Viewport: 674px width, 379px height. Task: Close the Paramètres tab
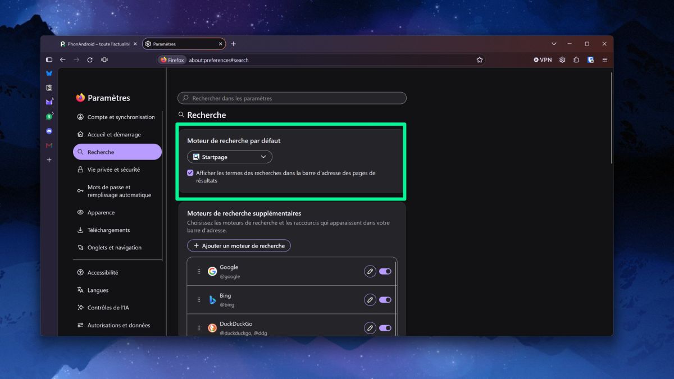pyautogui.click(x=221, y=44)
